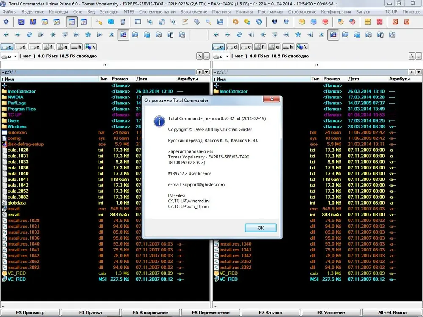423x317 pixels.
Task: Click the blue star favorites icon in right panel toolbar
Action: (x=298, y=35)
